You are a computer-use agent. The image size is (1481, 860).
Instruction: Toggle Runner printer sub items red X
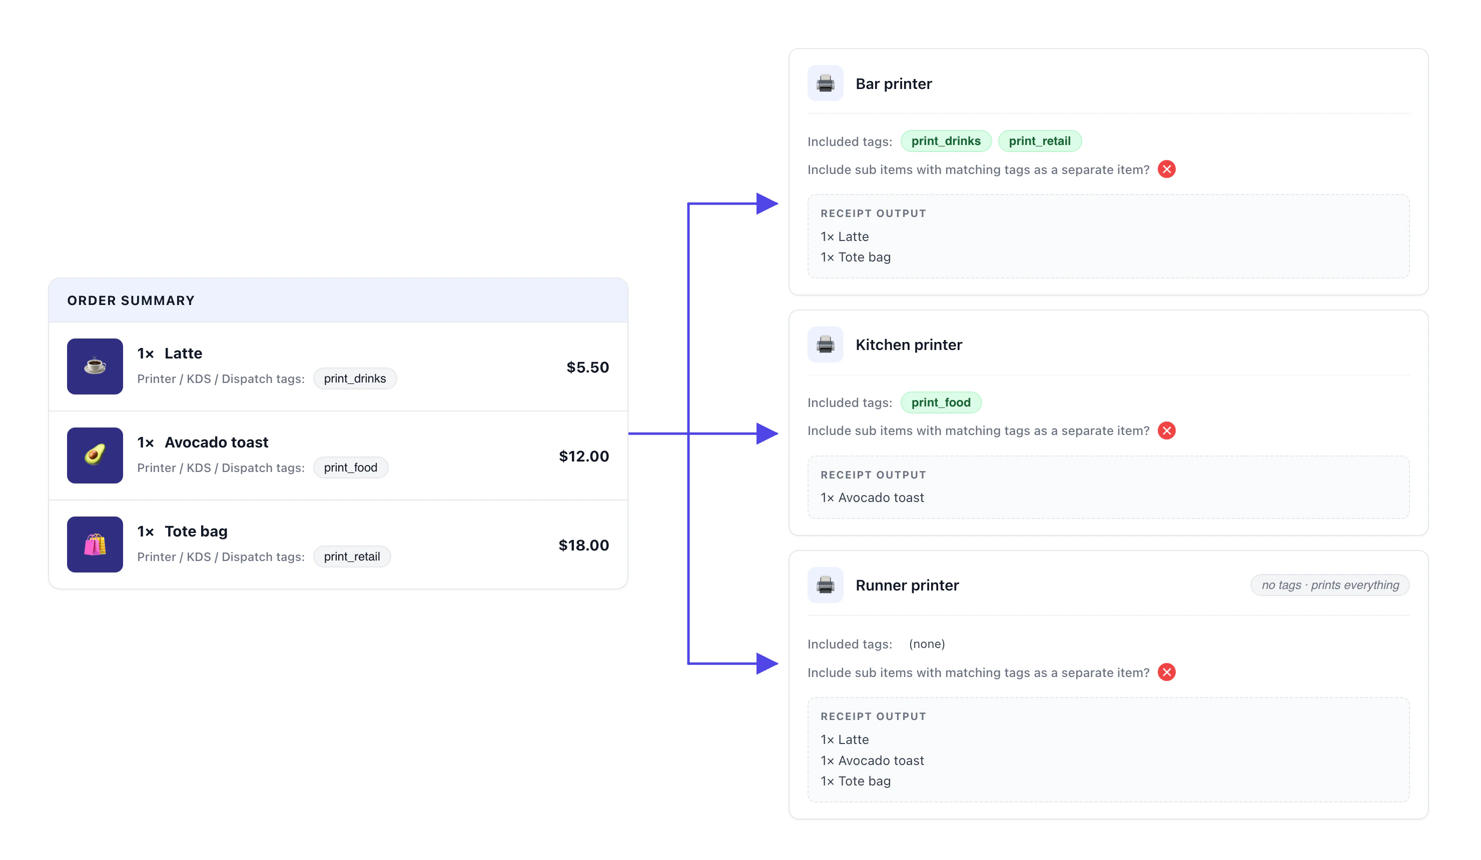pyautogui.click(x=1167, y=672)
